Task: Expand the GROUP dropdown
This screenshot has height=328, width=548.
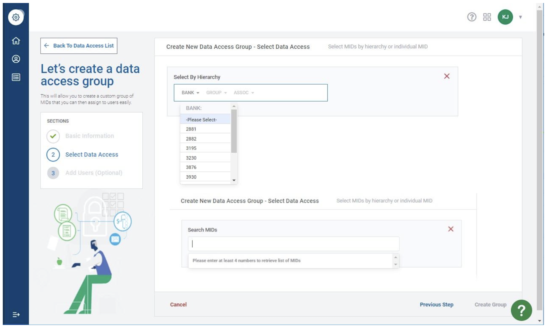Action: click(x=216, y=93)
